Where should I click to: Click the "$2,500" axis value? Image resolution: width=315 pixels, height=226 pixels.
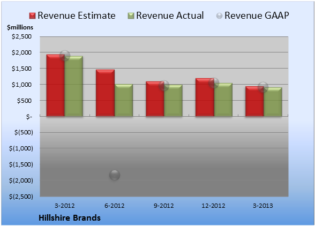point(21,36)
